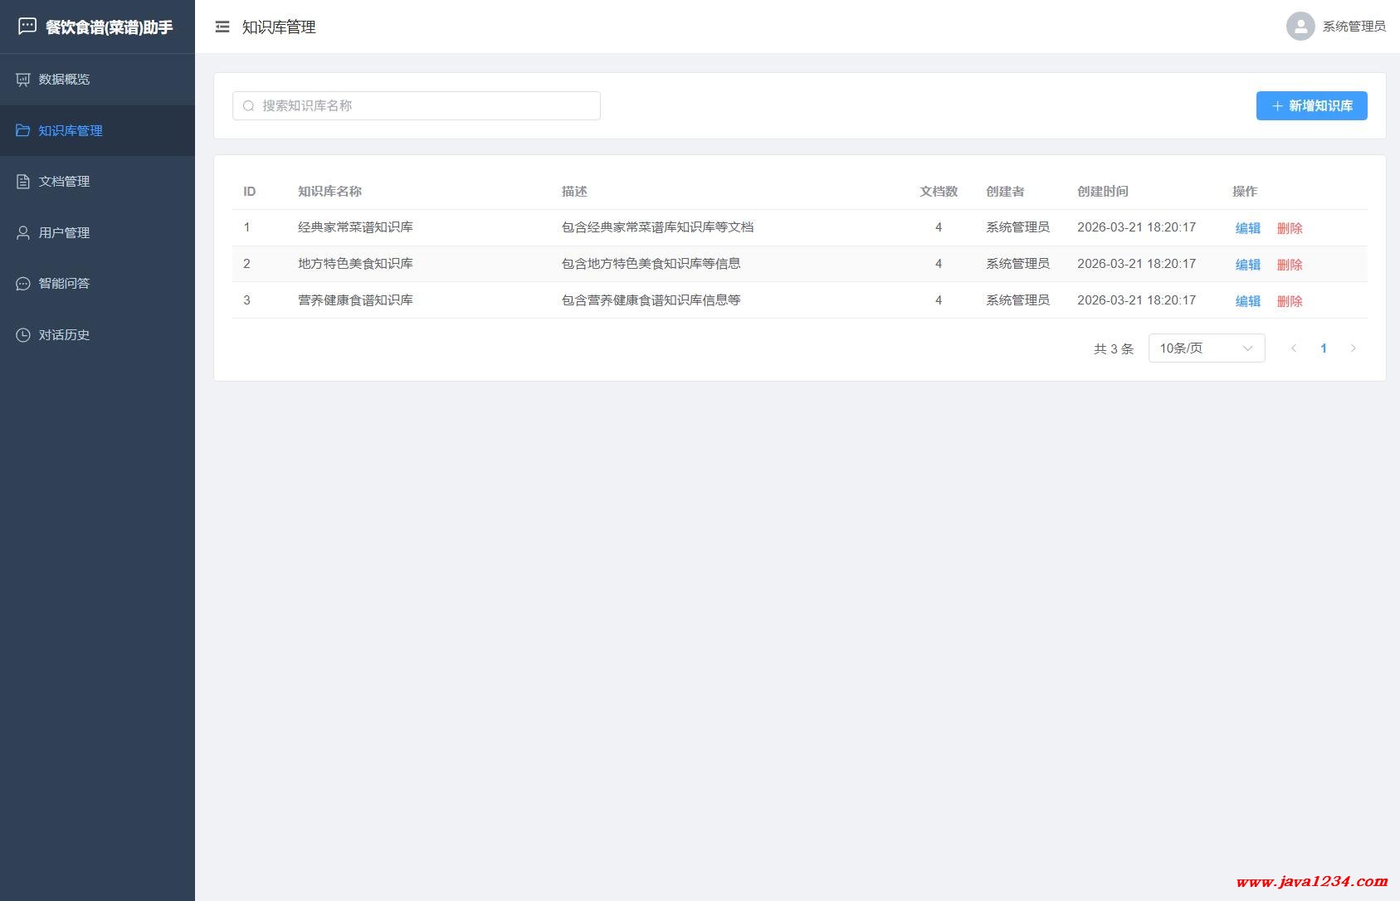Click the 新增知识库 button
Viewport: 1400px width, 901px height.
[1311, 106]
